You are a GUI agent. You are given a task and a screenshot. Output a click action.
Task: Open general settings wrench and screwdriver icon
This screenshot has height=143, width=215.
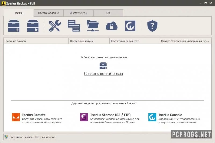point(55,26)
